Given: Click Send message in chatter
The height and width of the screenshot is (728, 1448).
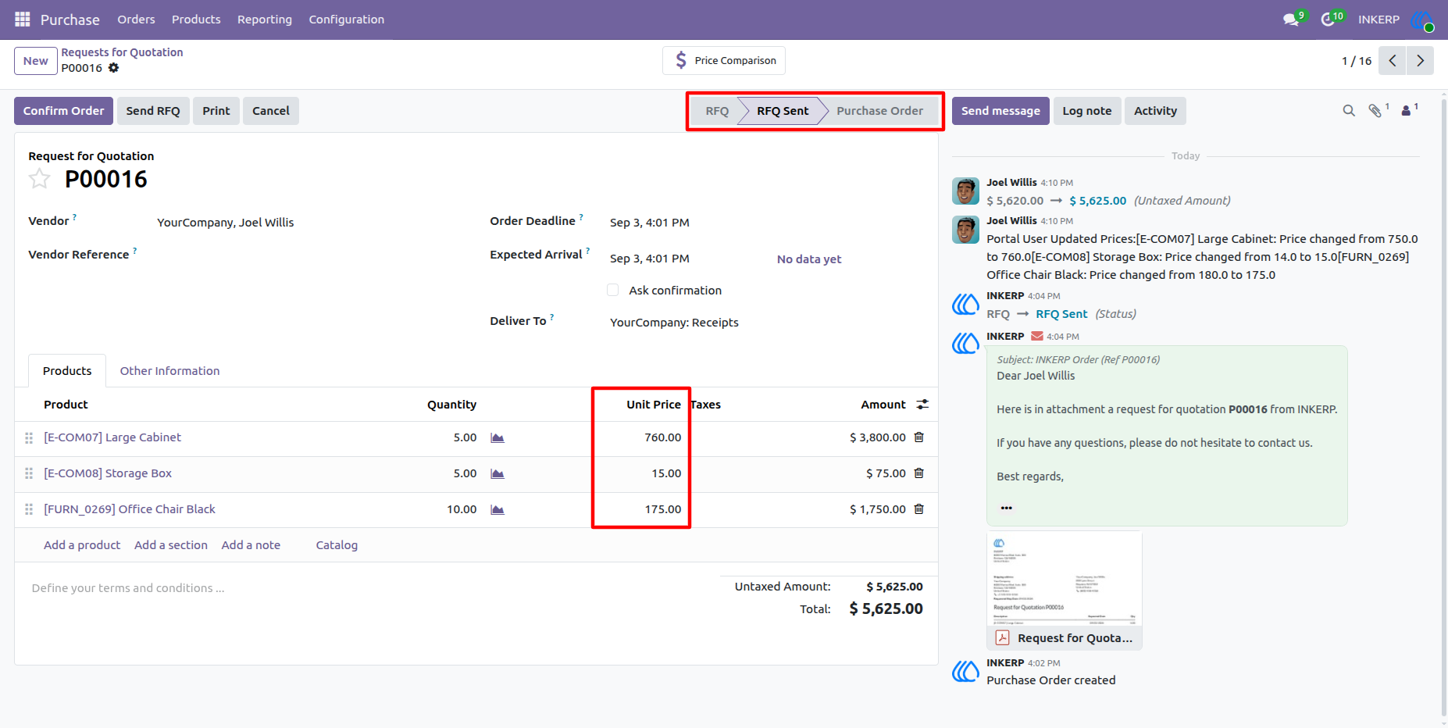Looking at the screenshot, I should point(1000,111).
